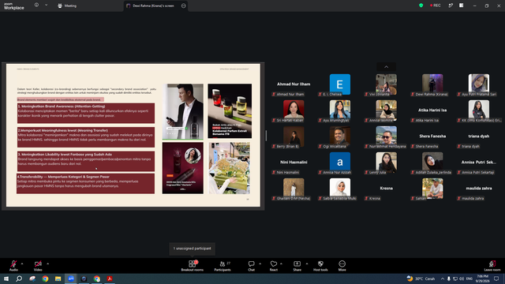
Task: Select Atika Harini Isa tile
Action: 432,110
